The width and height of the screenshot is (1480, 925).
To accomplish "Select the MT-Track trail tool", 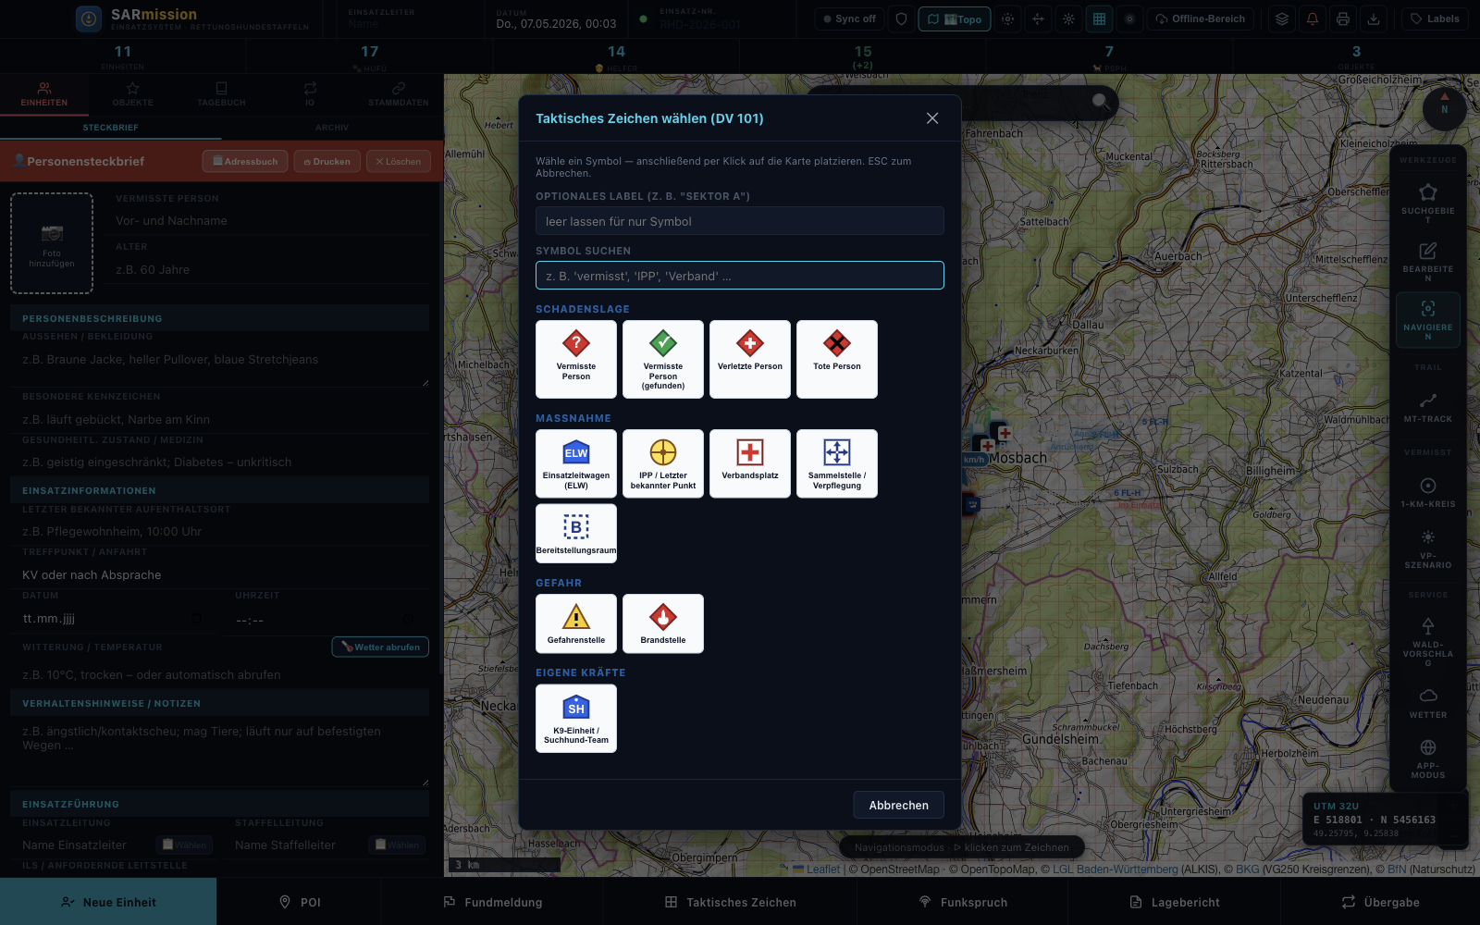I will [1428, 407].
